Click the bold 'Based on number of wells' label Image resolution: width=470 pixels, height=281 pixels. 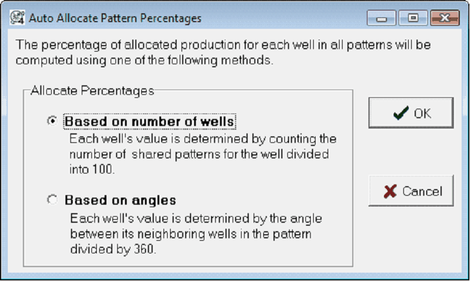coord(149,122)
